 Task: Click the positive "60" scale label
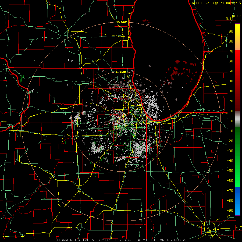pyautogui.click(x=231, y=61)
